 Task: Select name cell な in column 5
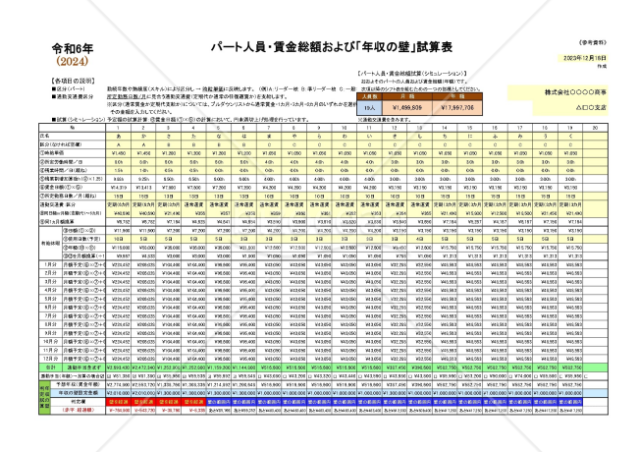tap(219, 137)
